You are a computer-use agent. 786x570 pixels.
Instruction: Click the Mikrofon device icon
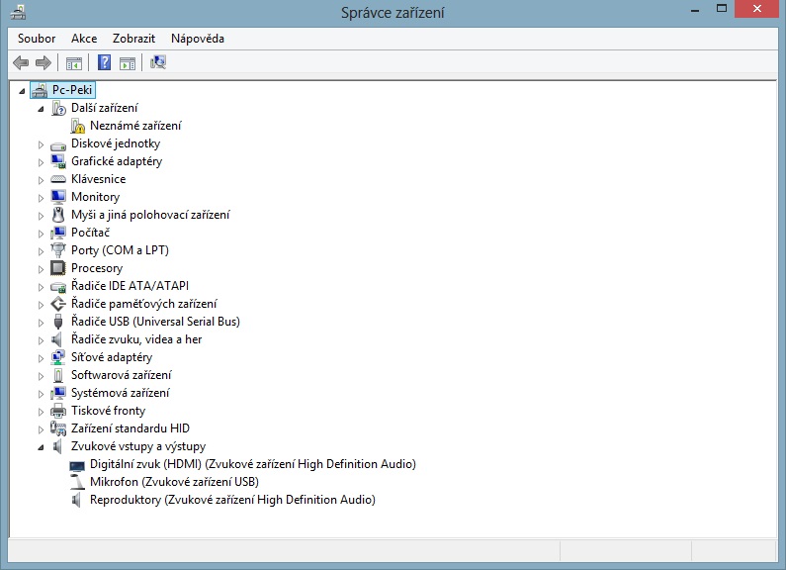[x=77, y=482]
